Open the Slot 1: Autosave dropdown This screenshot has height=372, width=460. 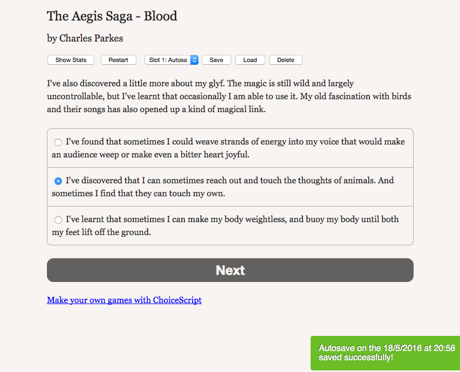[168, 60]
